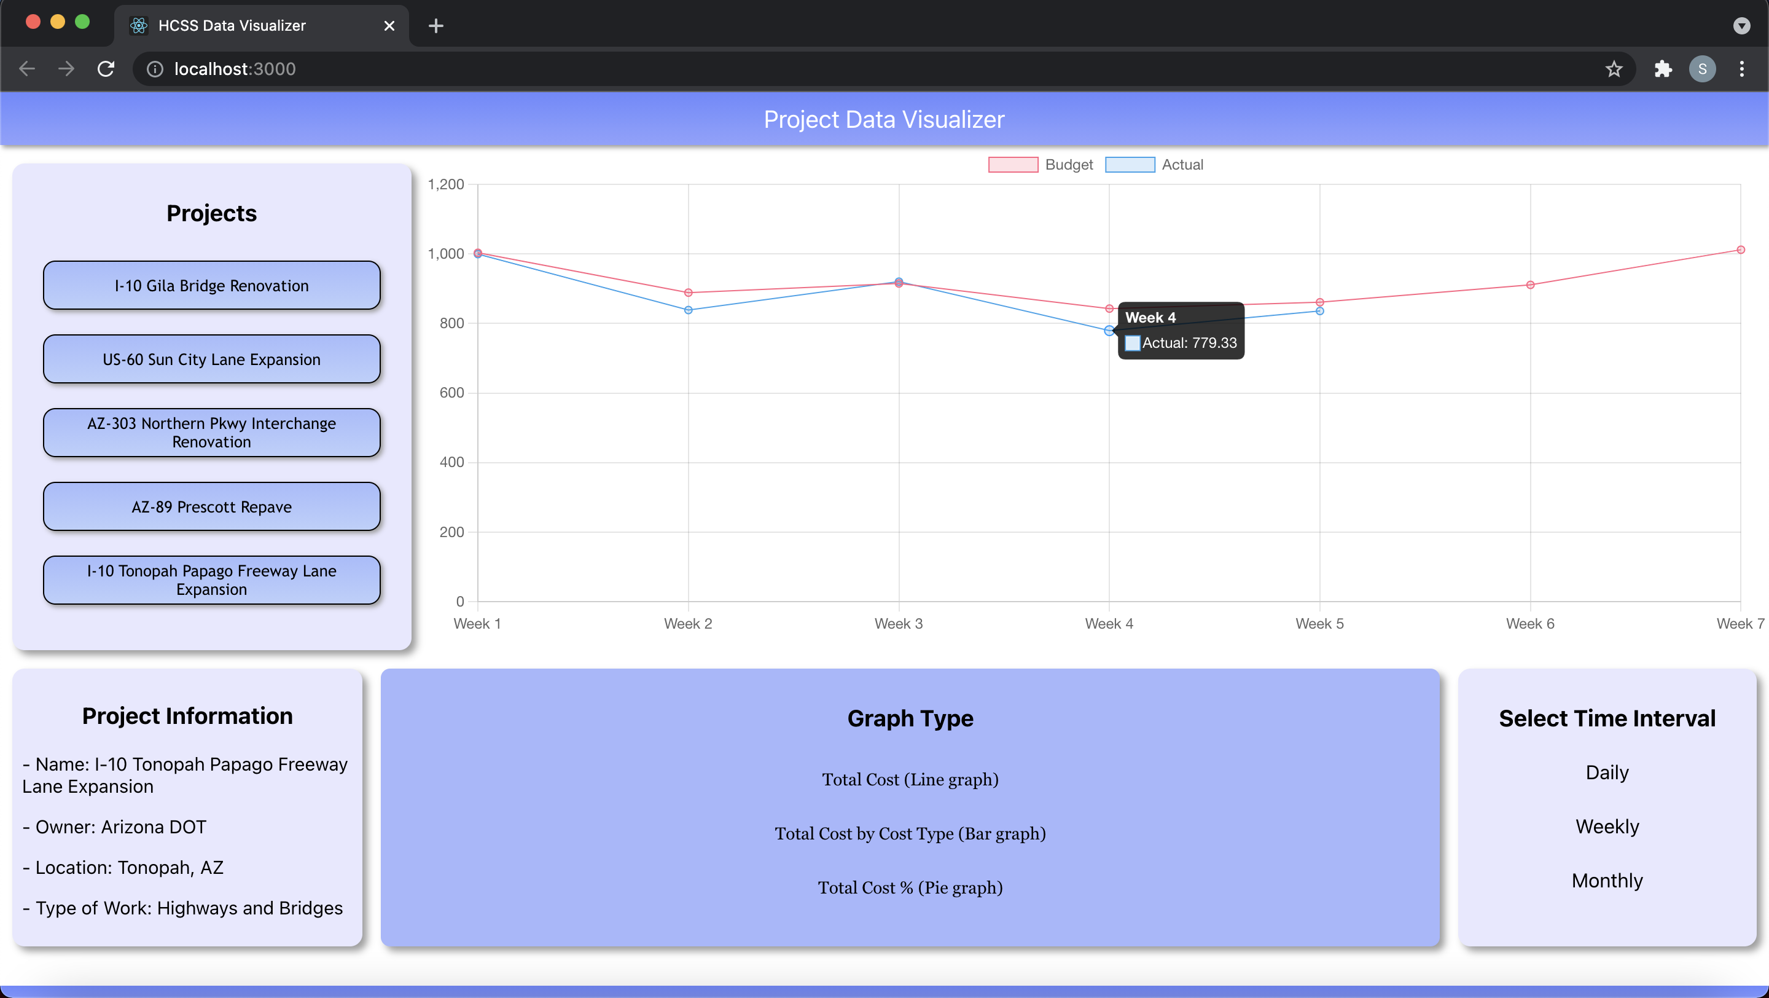Reload the localhost page
Viewport: 1769px width, 998px height.
pos(106,69)
